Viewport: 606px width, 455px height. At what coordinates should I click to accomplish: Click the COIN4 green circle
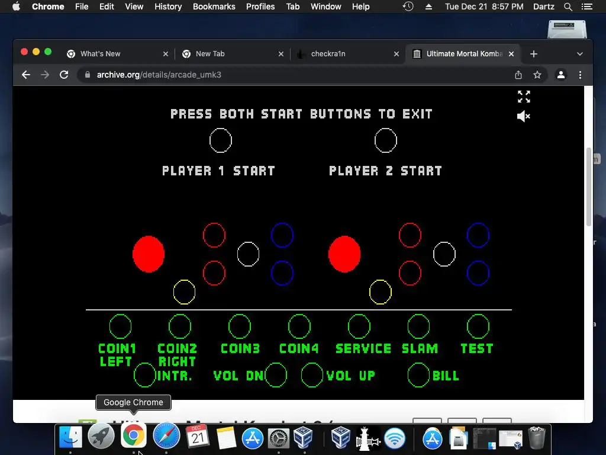coord(299,326)
